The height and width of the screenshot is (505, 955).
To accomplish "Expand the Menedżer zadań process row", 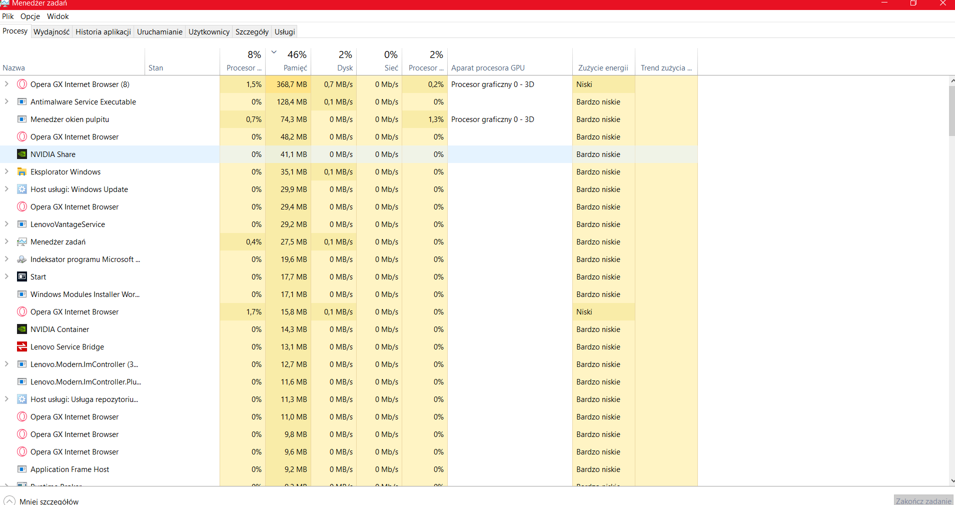I will coord(7,241).
